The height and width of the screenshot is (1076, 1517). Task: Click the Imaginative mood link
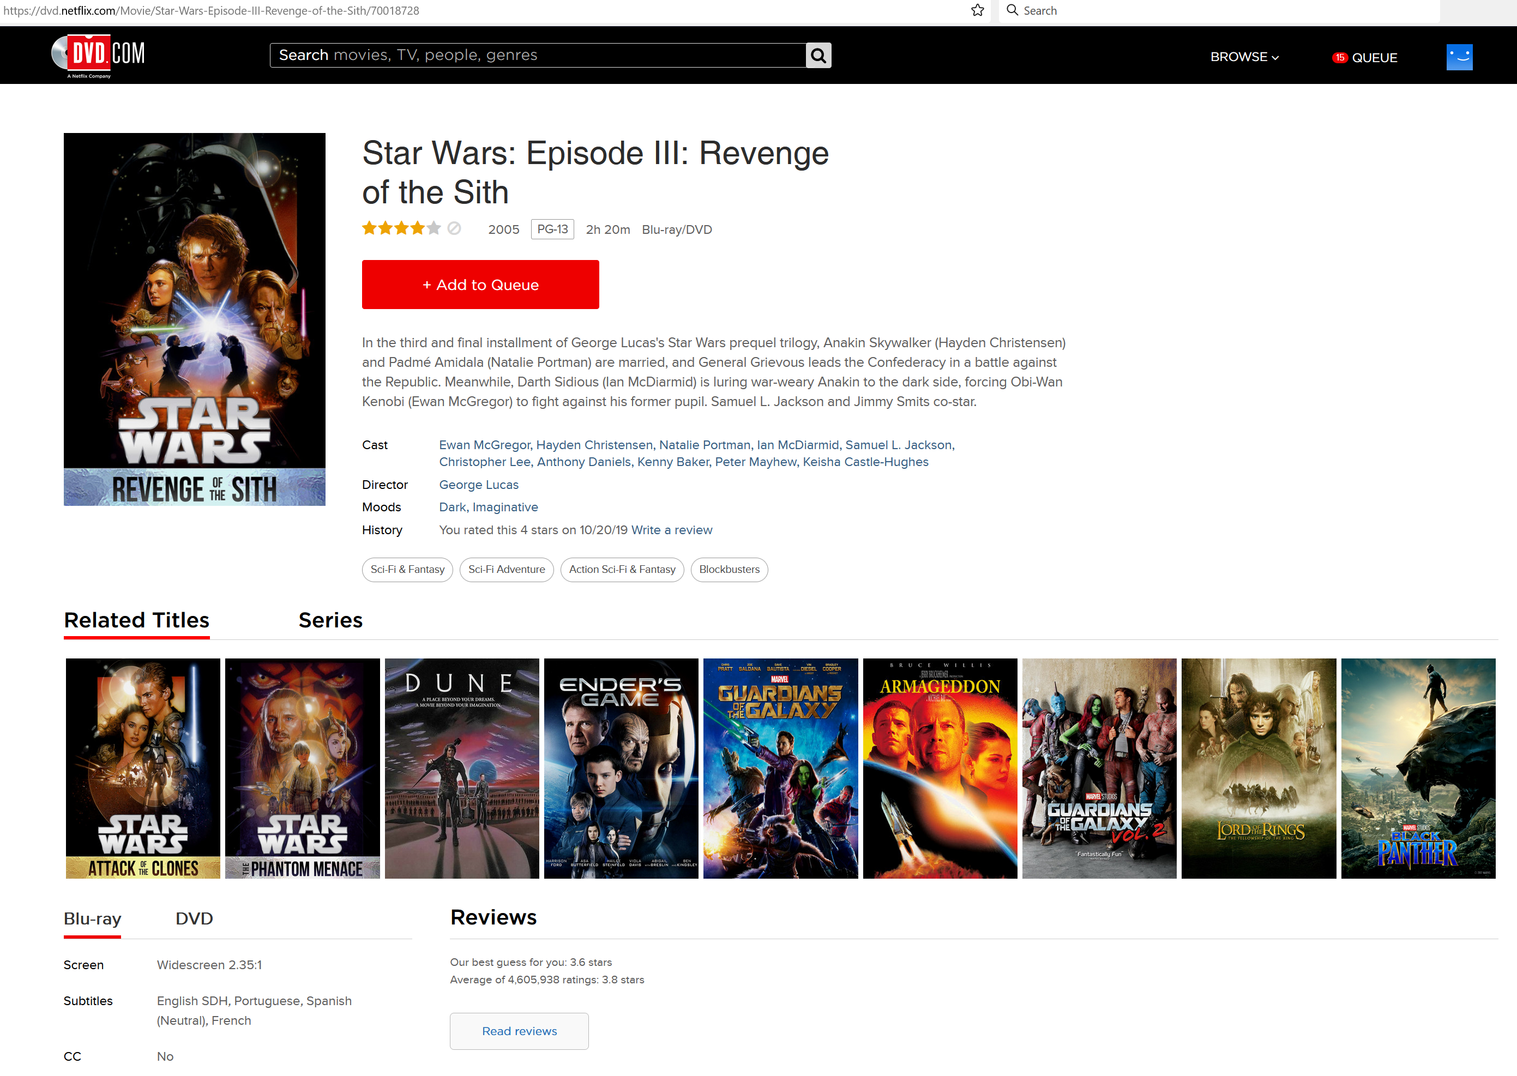click(505, 507)
